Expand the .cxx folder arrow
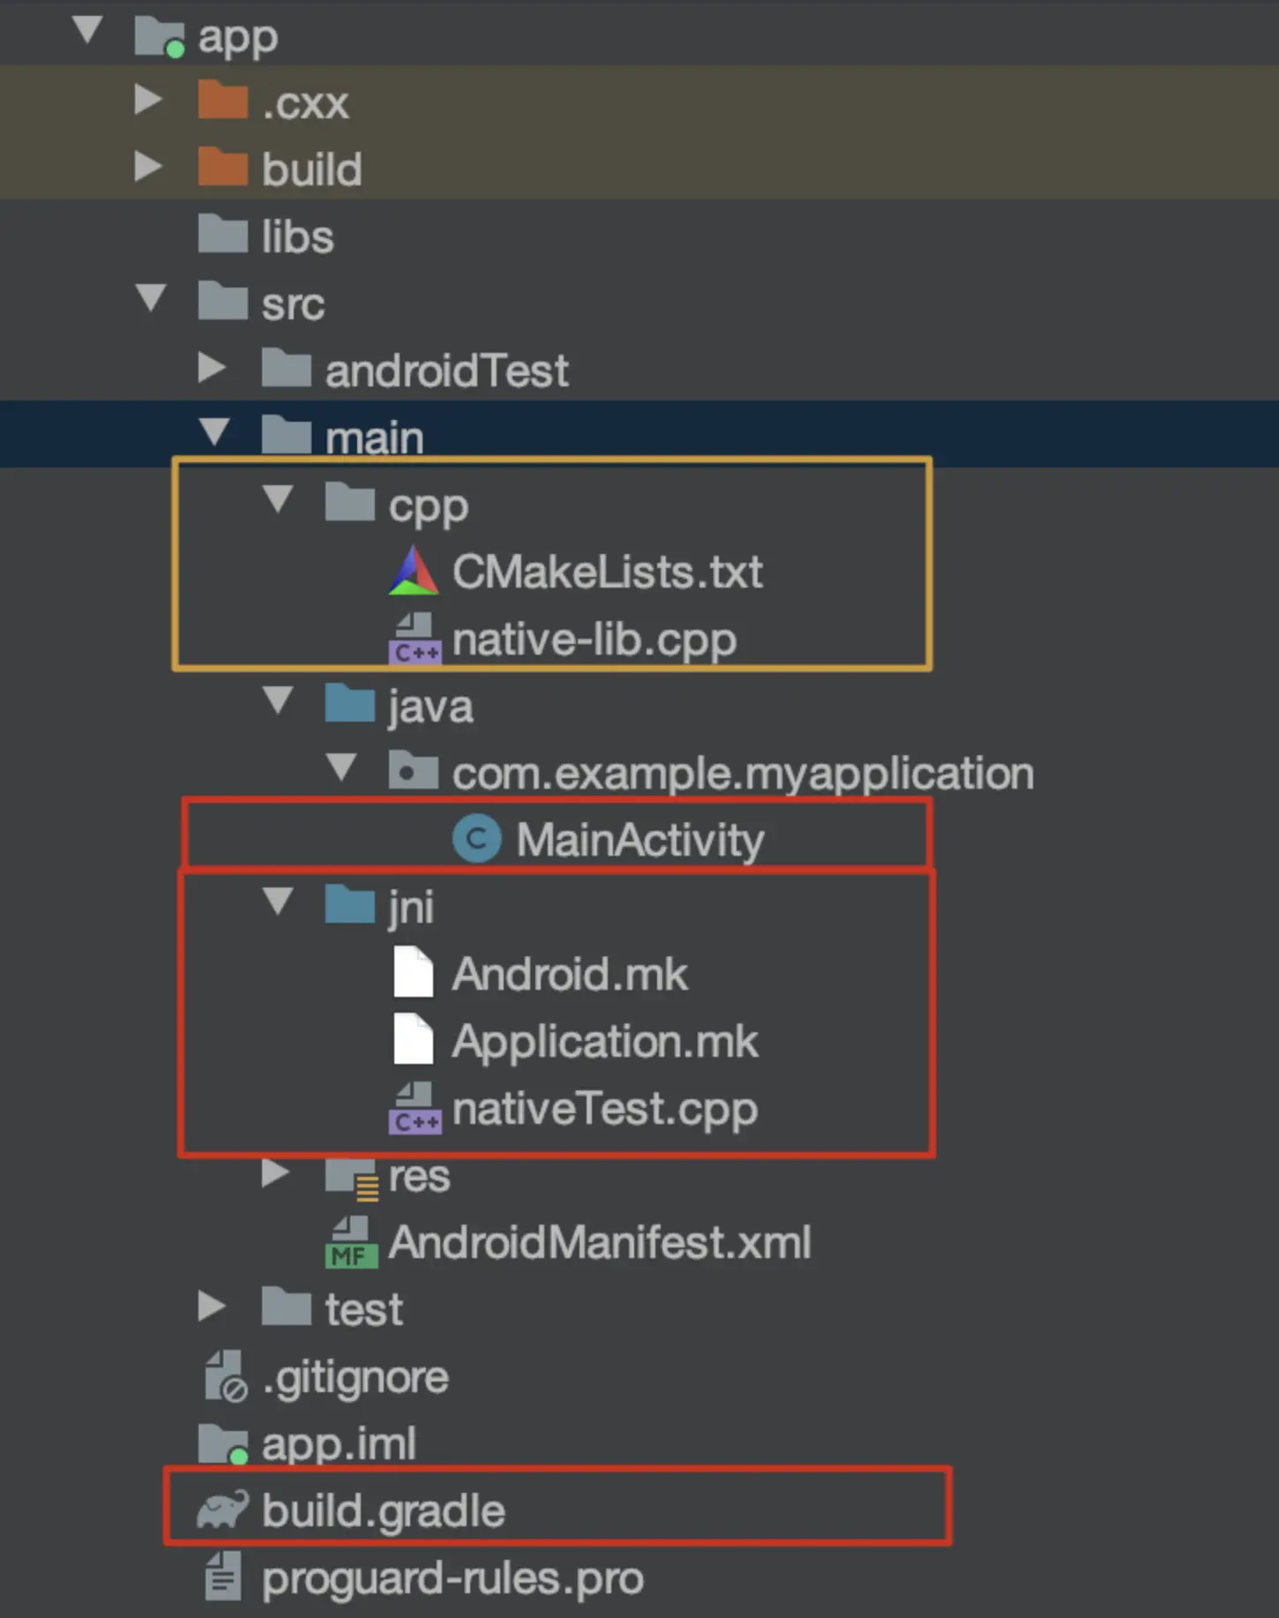1279x1618 pixels. (x=148, y=101)
